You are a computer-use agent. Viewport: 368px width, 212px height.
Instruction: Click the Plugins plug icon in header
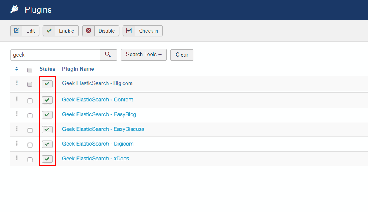click(15, 9)
